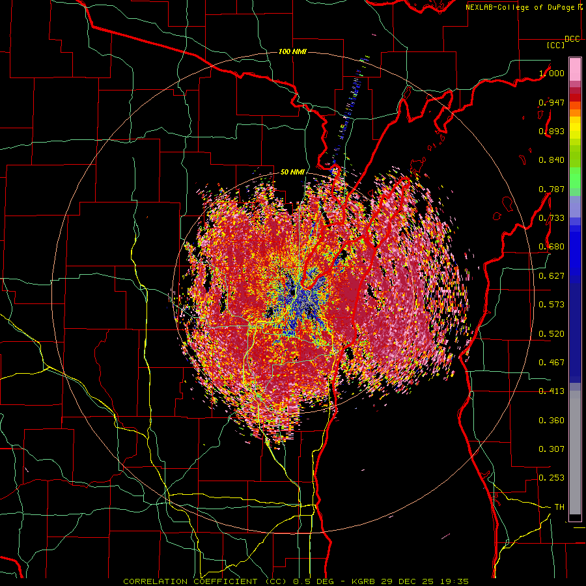The height and width of the screenshot is (586, 586).
Task: Click the 0.627 colorbar value
Action: click(x=551, y=276)
